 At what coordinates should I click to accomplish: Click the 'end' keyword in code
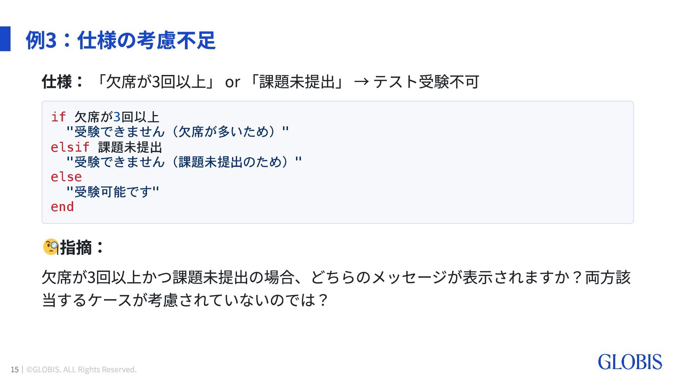click(x=62, y=207)
